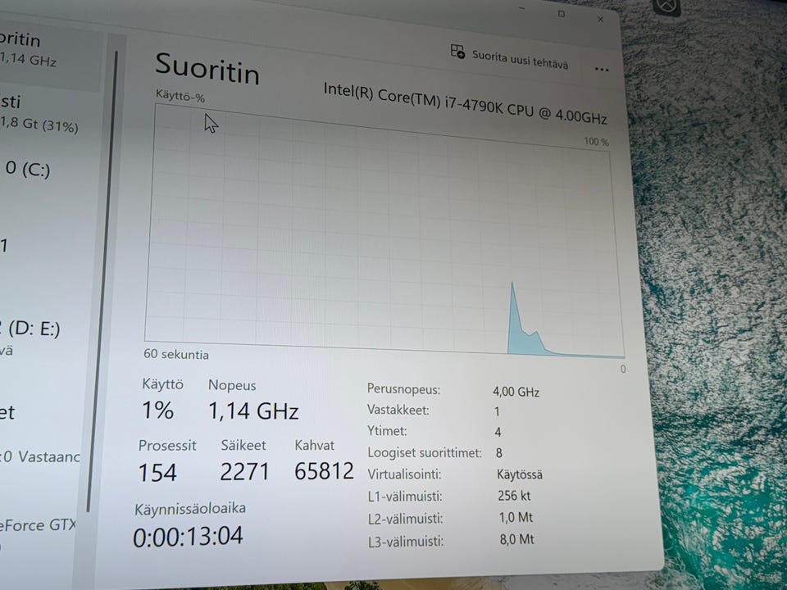
Task: Open the disk 0 (C:) performance item
Action: pos(28,169)
